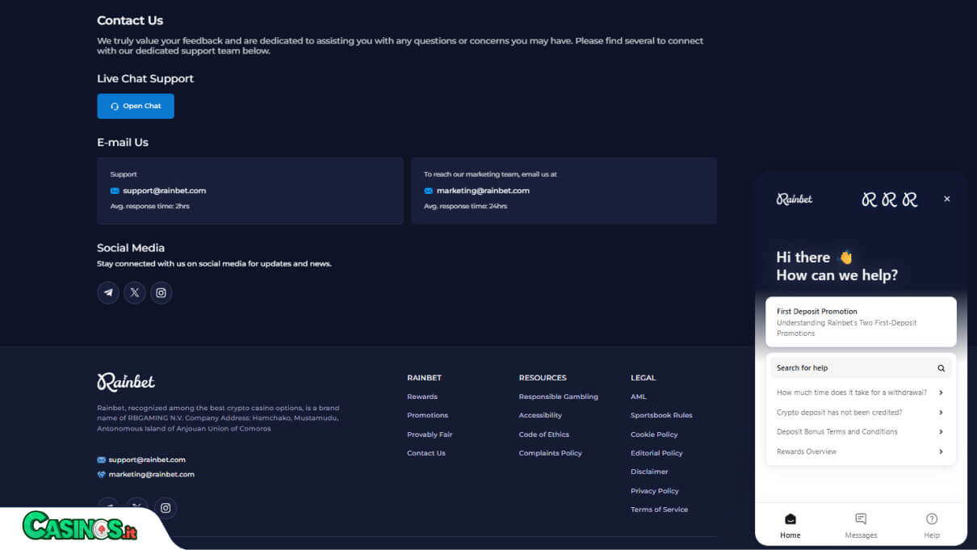This screenshot has height=550, width=977.
Task: Expand 'How much time does it take for a withdrawal?'
Action: pos(861,393)
